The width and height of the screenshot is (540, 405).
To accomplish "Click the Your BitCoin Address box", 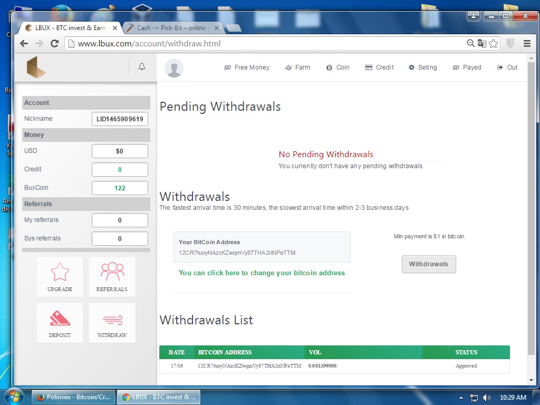I will (262, 247).
